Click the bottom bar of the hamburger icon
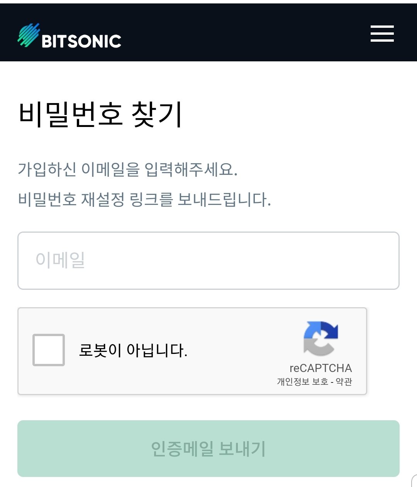Screen dimensions: 417x487 pyautogui.click(x=382, y=40)
